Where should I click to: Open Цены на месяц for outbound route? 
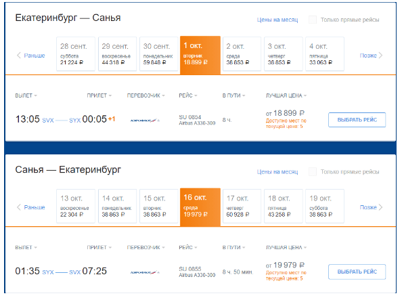[277, 20]
